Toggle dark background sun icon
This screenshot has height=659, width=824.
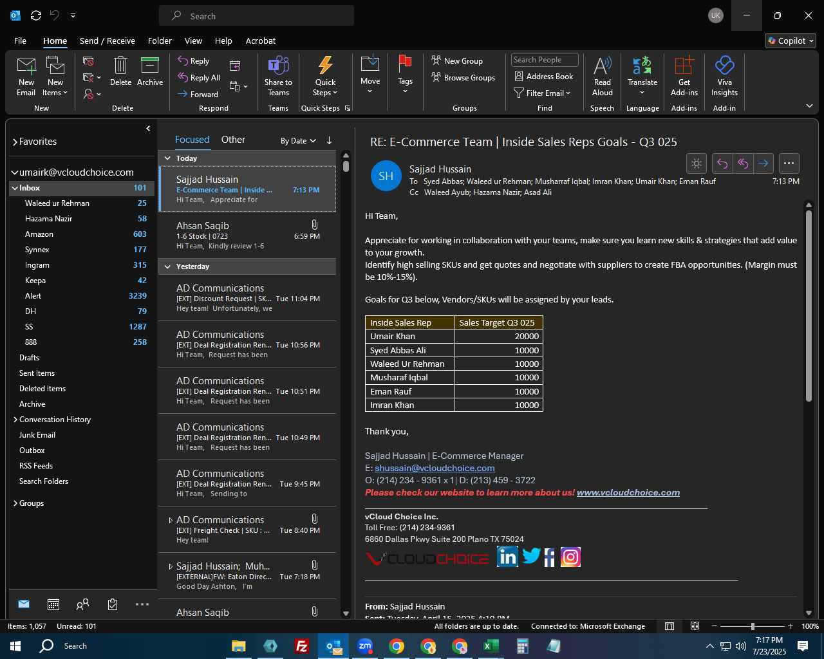[x=697, y=163]
